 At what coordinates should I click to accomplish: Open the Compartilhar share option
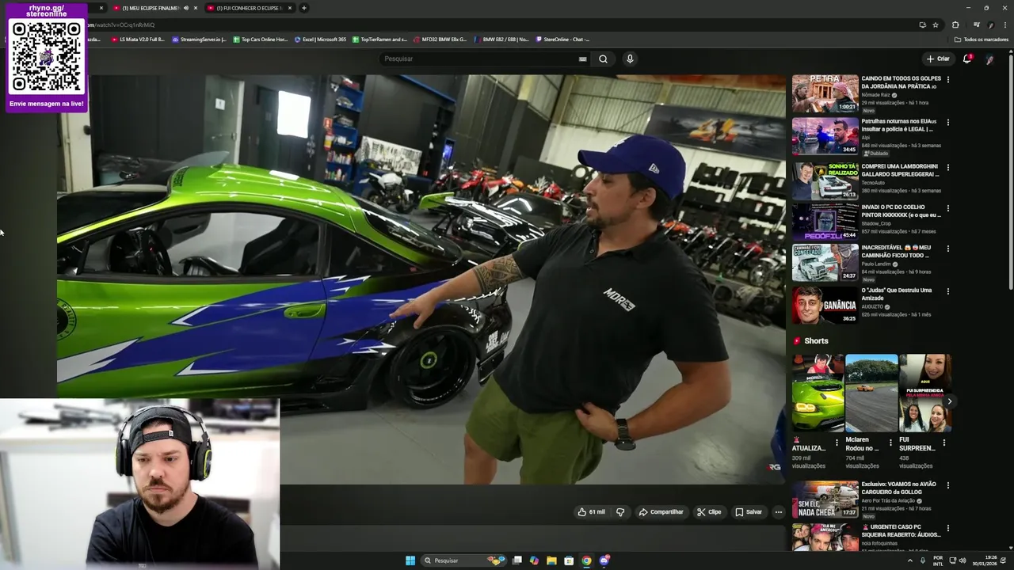661,512
